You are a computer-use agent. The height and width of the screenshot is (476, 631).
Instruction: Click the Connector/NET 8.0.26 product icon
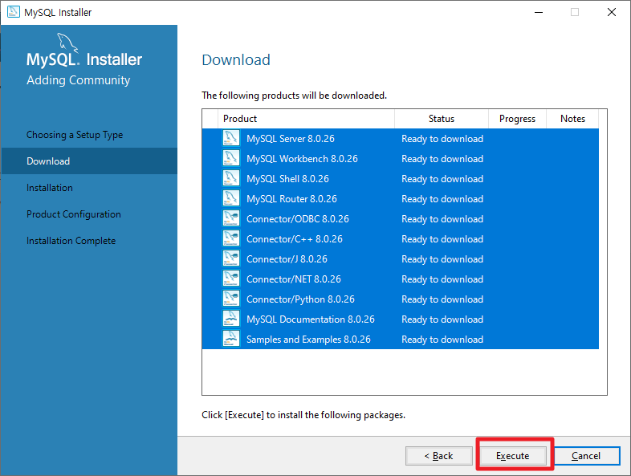tap(231, 279)
